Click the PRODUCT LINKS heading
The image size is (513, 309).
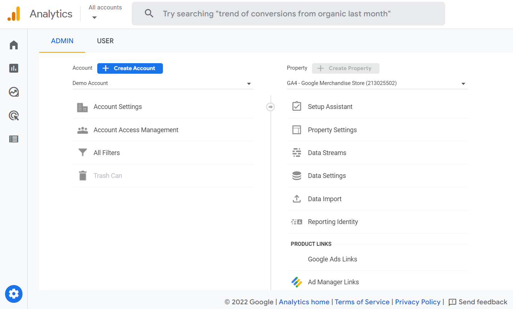pyautogui.click(x=311, y=244)
